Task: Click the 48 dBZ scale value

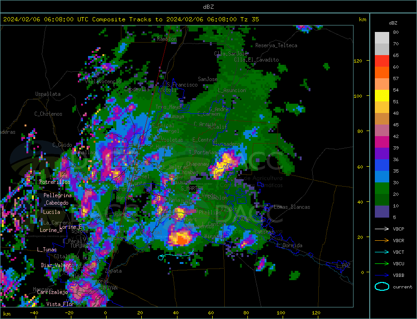Action: point(396,113)
